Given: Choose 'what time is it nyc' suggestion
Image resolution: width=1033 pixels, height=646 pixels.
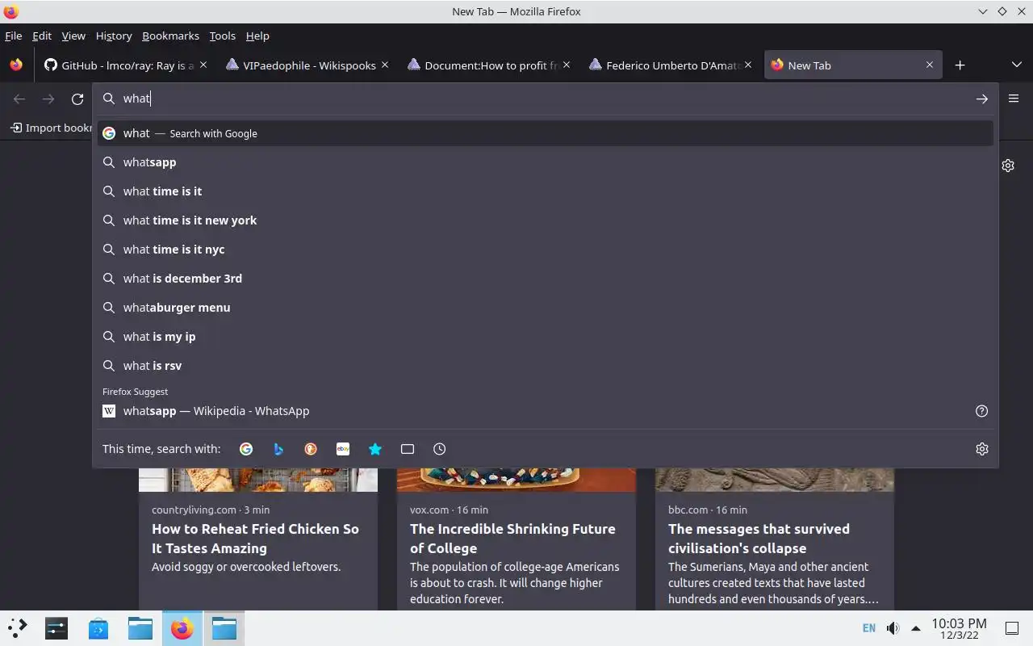Looking at the screenshot, I should coord(546,250).
